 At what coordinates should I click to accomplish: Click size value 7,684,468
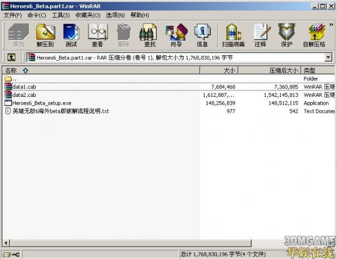click(x=223, y=87)
